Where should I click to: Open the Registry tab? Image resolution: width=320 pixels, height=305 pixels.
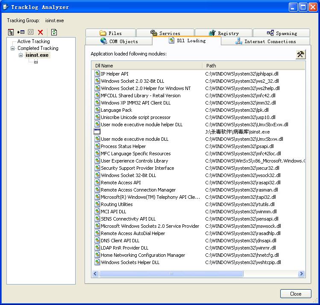224,33
